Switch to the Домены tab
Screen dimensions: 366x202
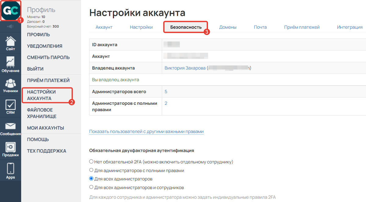click(228, 27)
